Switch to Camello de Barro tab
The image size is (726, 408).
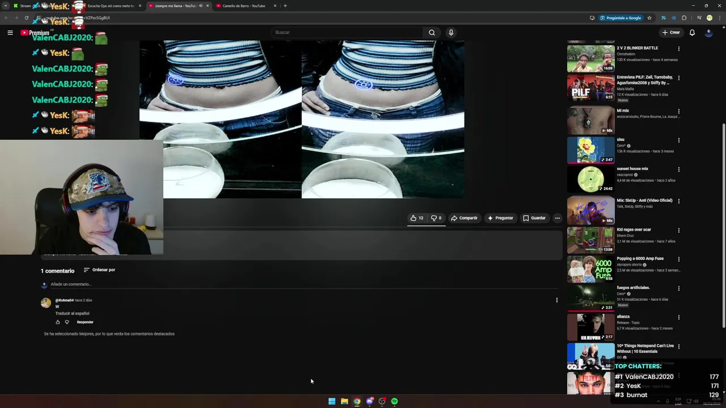tap(243, 6)
